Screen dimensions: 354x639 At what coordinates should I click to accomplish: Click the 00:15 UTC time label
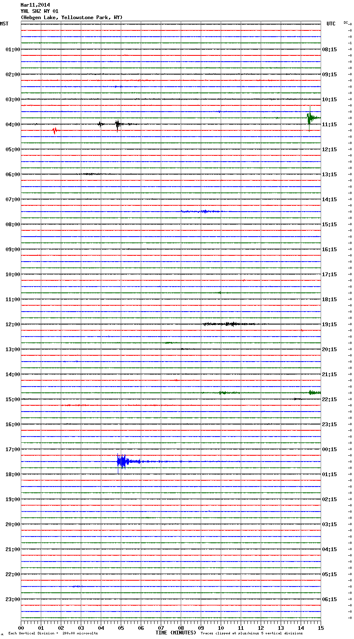click(329, 449)
